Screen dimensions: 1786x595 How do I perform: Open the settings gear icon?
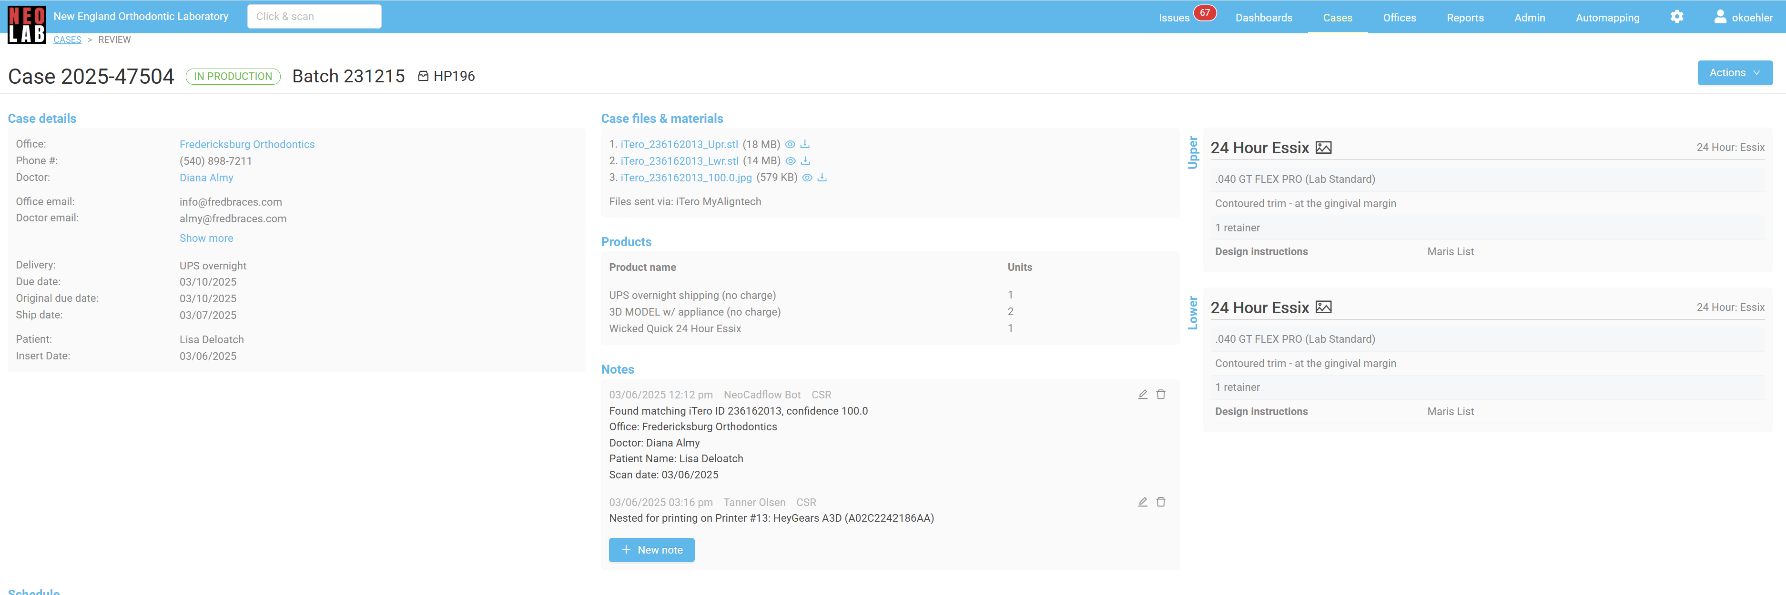click(x=1676, y=17)
